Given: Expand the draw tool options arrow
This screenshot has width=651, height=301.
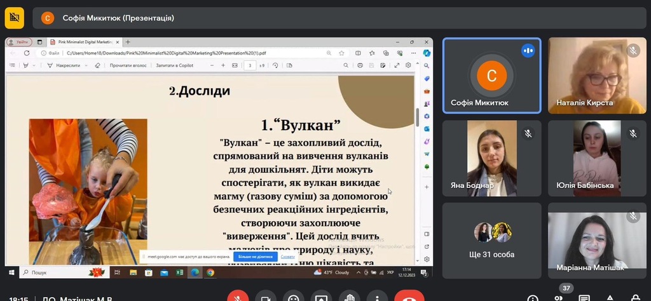Looking at the screenshot, I should [34, 65].
